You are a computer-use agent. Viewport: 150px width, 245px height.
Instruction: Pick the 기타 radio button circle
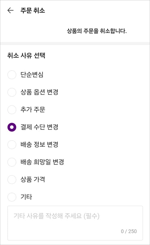point(12,197)
